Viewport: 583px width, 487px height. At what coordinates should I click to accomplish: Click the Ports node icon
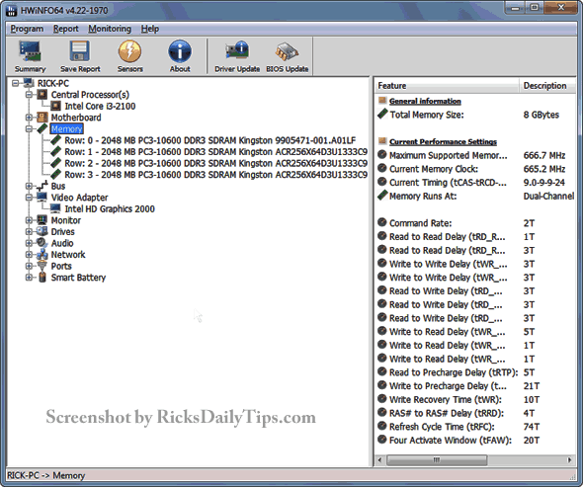tap(42, 266)
